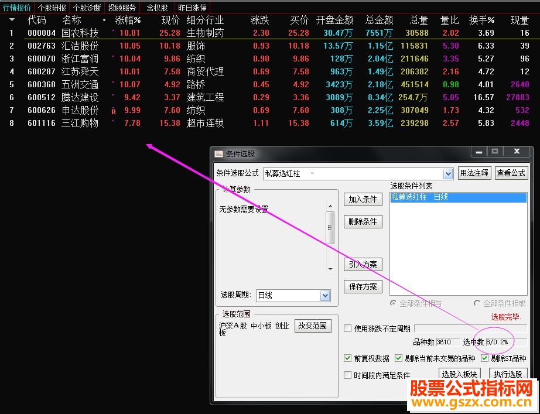This screenshot has height=414, width=540.
Task: Close the 条件选股 dialog
Action: point(517,152)
